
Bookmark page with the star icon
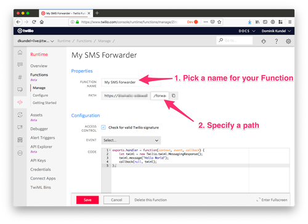point(219,22)
